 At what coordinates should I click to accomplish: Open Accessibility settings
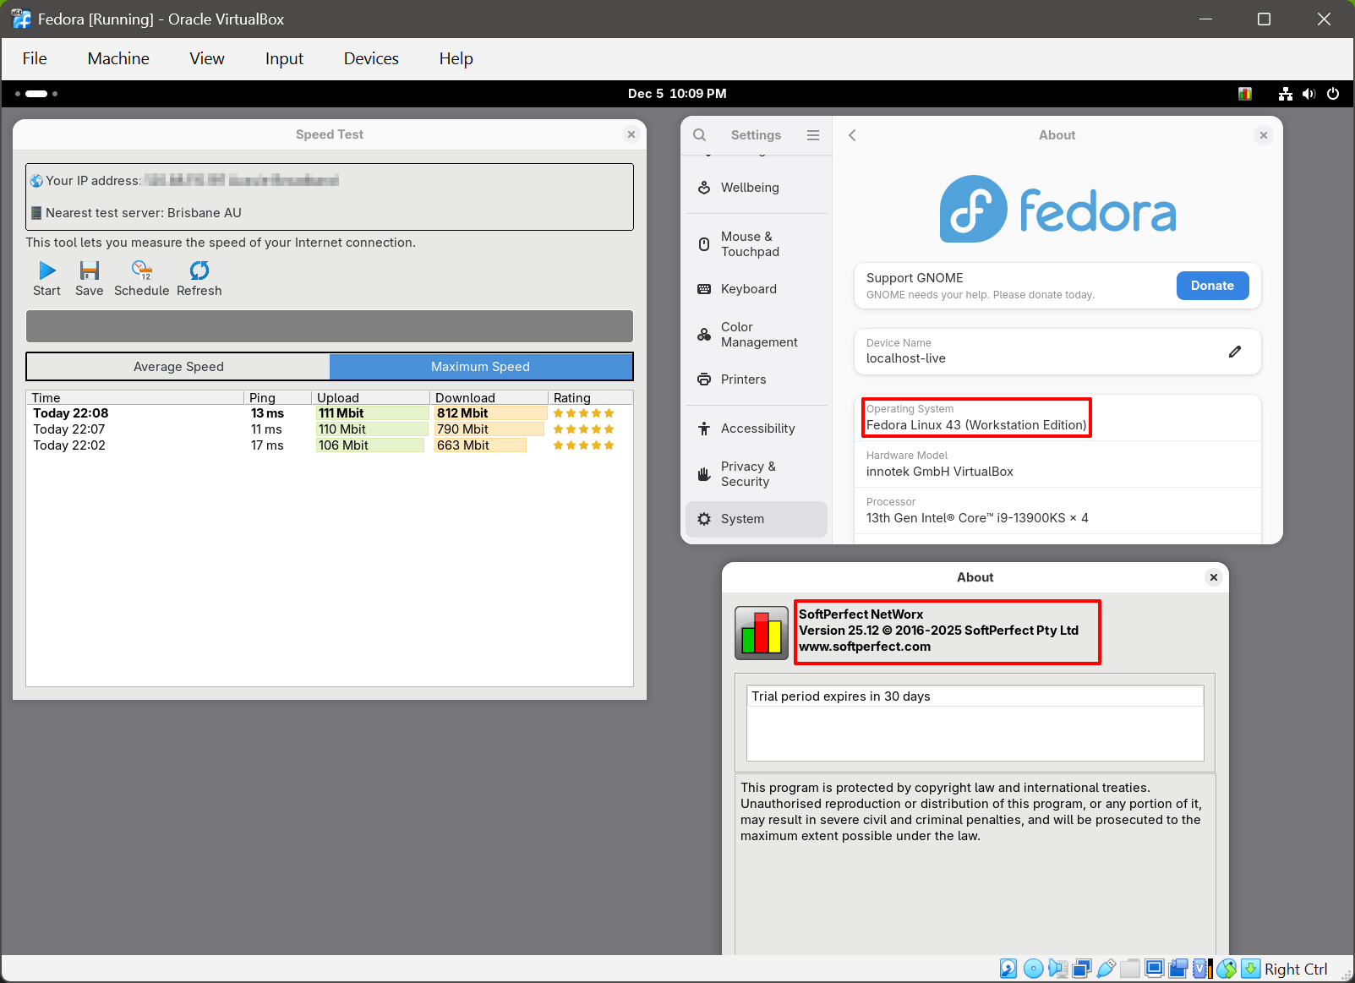[757, 429]
